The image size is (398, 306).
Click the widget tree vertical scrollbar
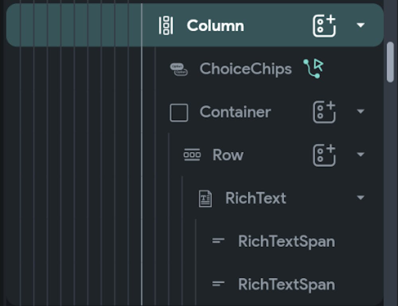pyautogui.click(x=390, y=62)
